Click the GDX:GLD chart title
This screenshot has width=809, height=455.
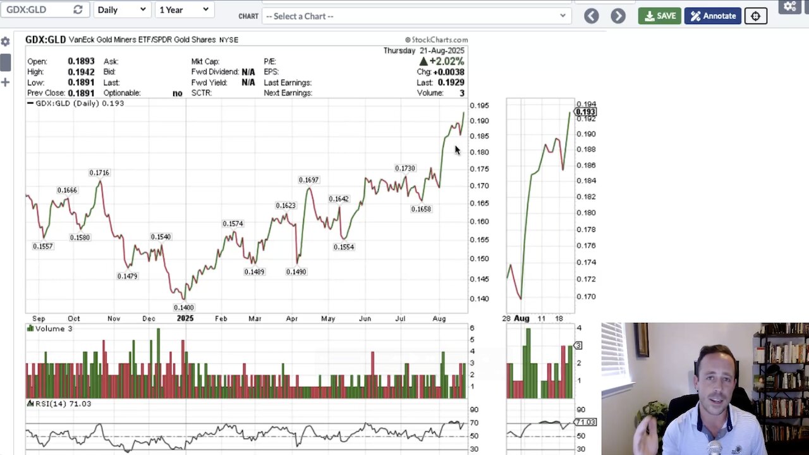[46, 40]
